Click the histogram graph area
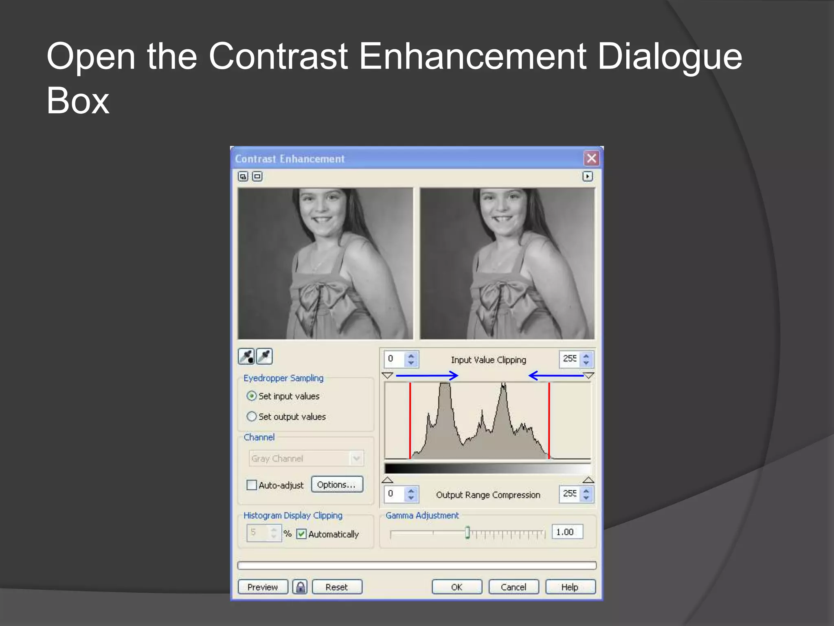The width and height of the screenshot is (834, 626). 487,421
